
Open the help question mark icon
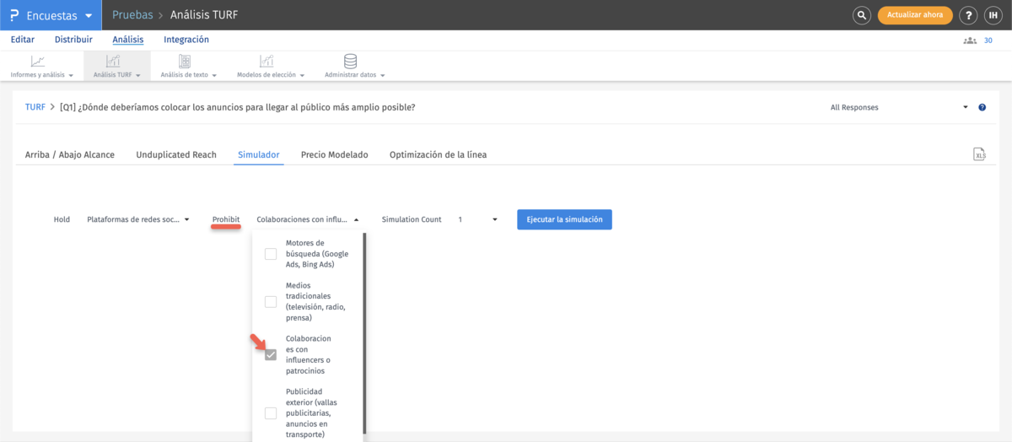(x=969, y=15)
